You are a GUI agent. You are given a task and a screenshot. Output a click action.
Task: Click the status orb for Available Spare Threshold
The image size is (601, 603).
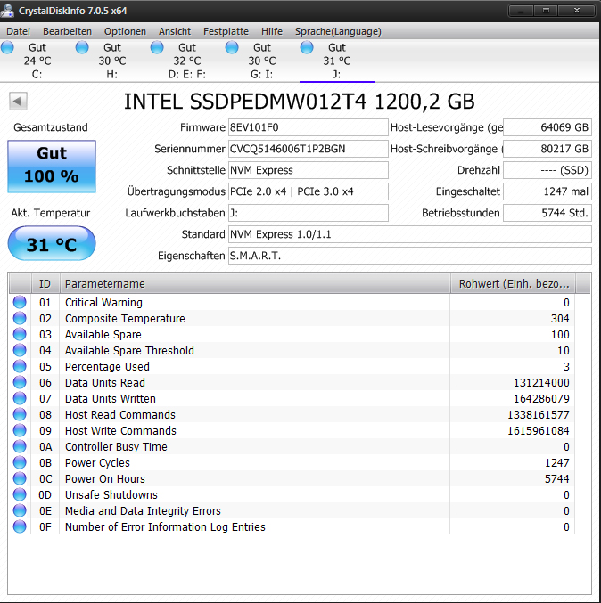(20, 350)
